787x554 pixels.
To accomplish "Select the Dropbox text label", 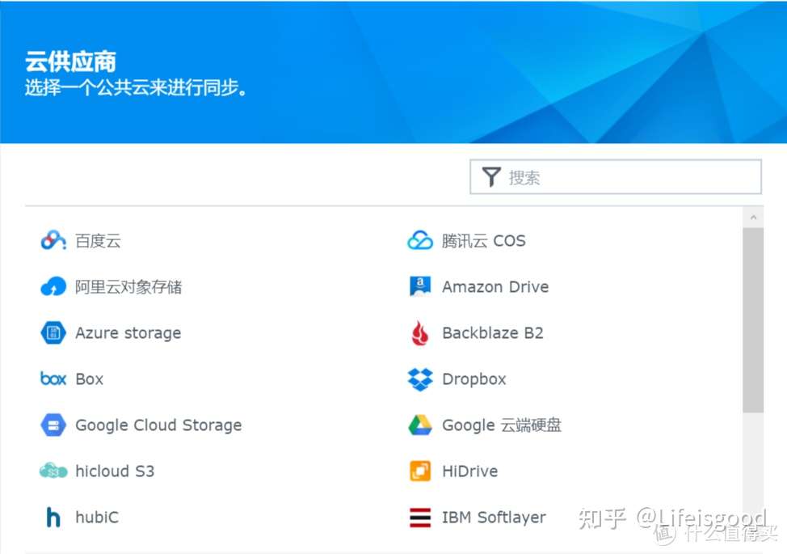I will pyautogui.click(x=474, y=380).
